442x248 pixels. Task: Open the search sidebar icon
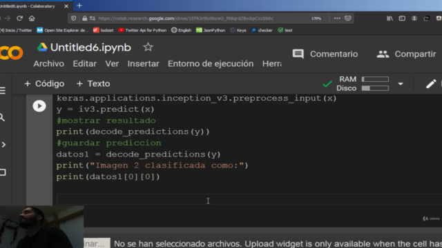(2, 117)
